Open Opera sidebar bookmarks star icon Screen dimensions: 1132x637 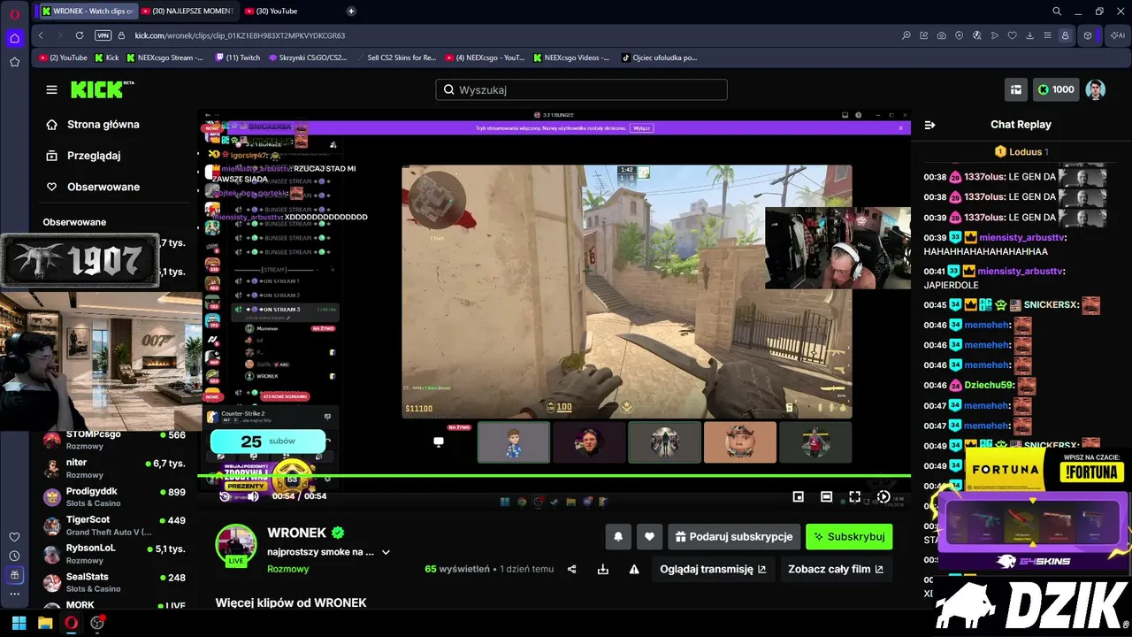coord(14,62)
